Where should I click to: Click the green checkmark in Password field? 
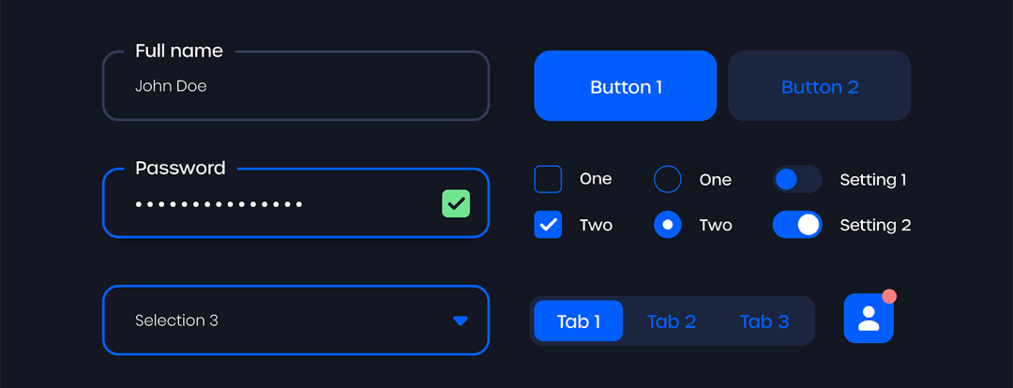pos(456,203)
